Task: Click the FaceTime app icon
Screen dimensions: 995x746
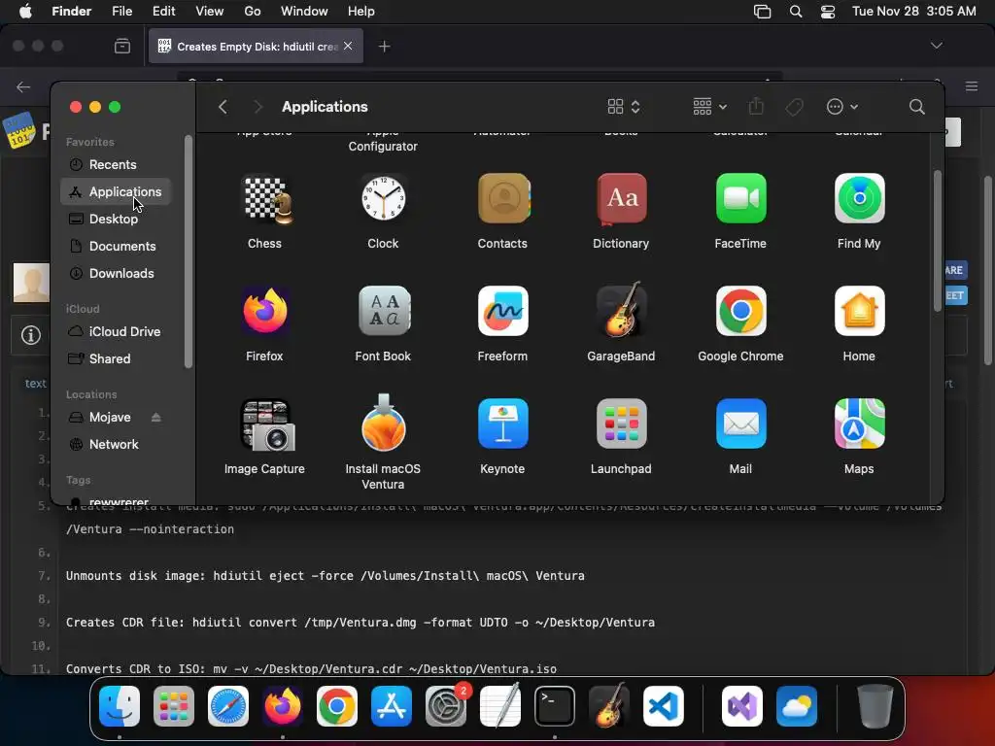Action: pyautogui.click(x=740, y=198)
